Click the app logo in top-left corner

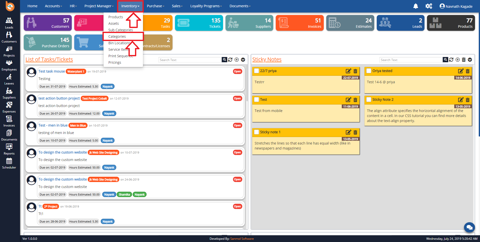click(10, 6)
